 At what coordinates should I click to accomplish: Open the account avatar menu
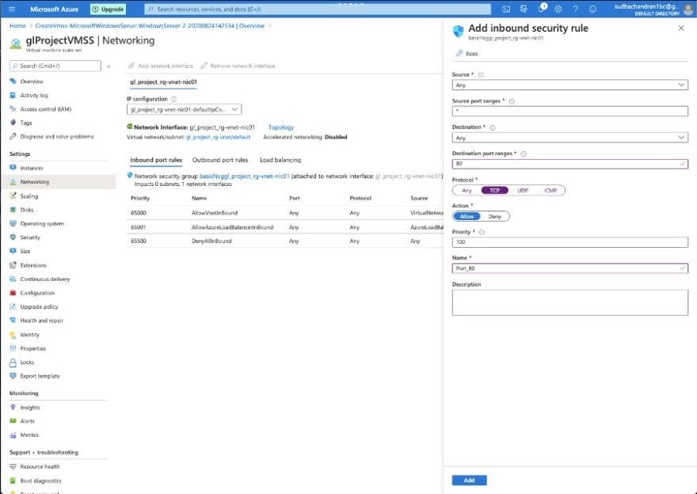pos(687,9)
